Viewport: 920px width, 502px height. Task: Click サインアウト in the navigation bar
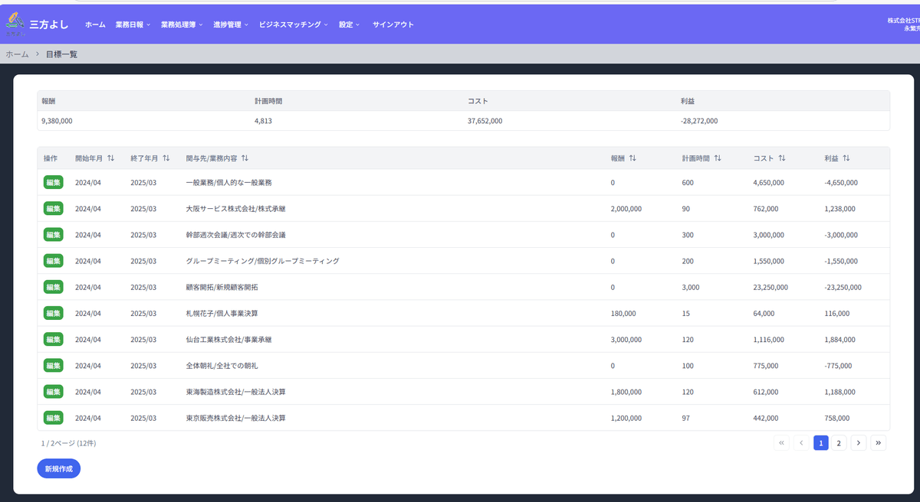393,24
